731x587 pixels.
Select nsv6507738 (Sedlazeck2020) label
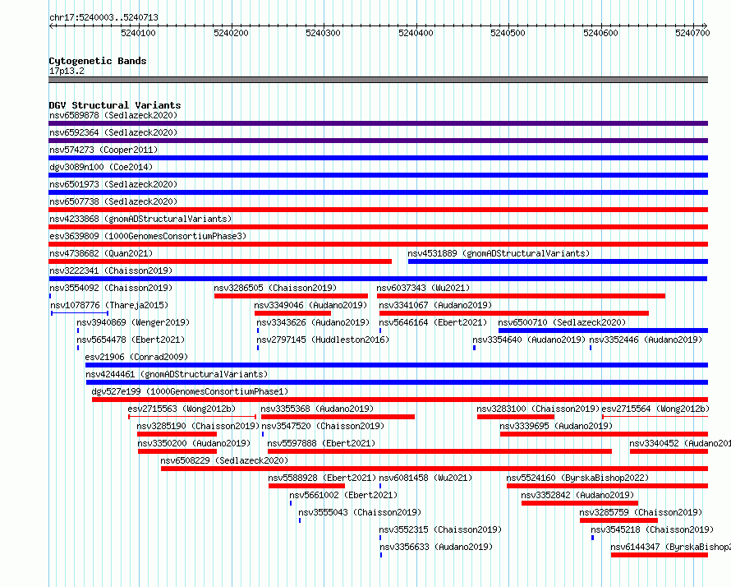[113, 201]
